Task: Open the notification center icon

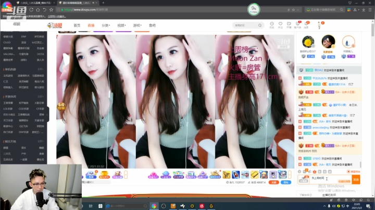Action: [368, 206]
